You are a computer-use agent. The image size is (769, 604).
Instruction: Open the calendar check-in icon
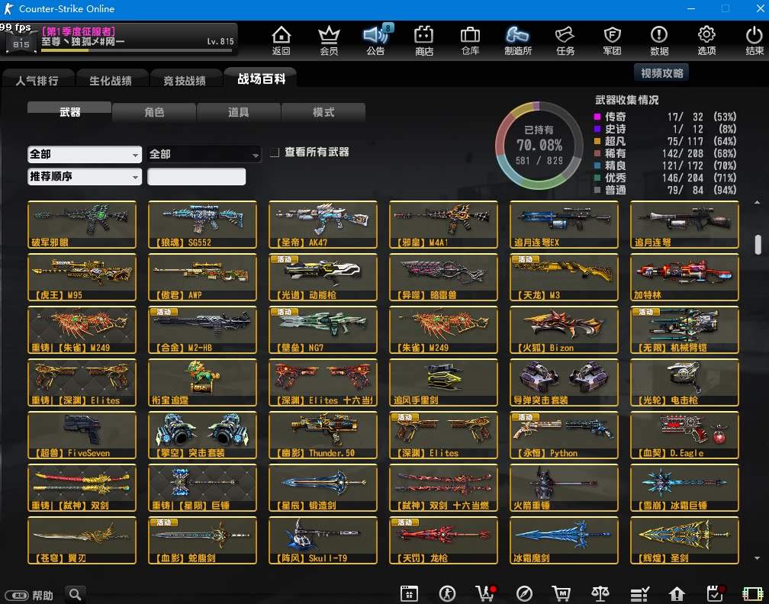click(715, 593)
